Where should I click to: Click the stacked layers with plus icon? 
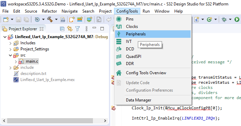pos(80,19)
